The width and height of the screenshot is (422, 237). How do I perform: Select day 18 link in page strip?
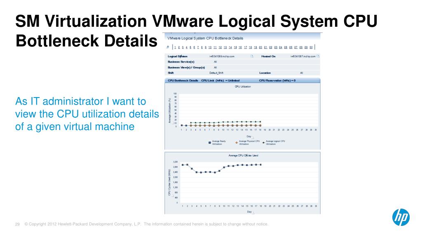(x=250, y=47)
